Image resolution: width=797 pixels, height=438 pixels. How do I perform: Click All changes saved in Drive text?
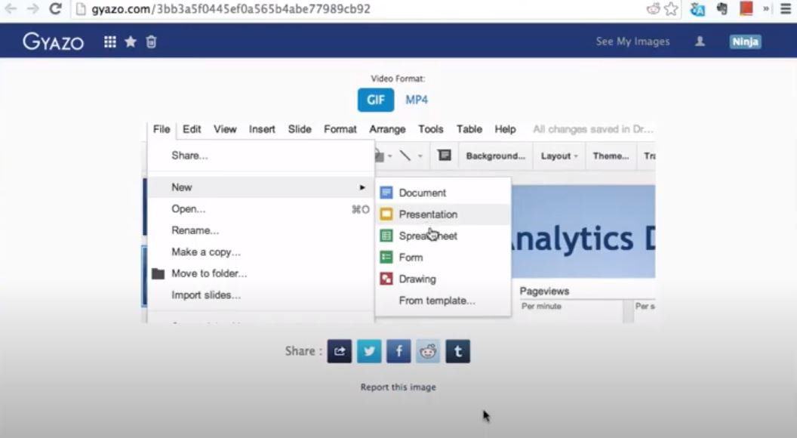593,129
